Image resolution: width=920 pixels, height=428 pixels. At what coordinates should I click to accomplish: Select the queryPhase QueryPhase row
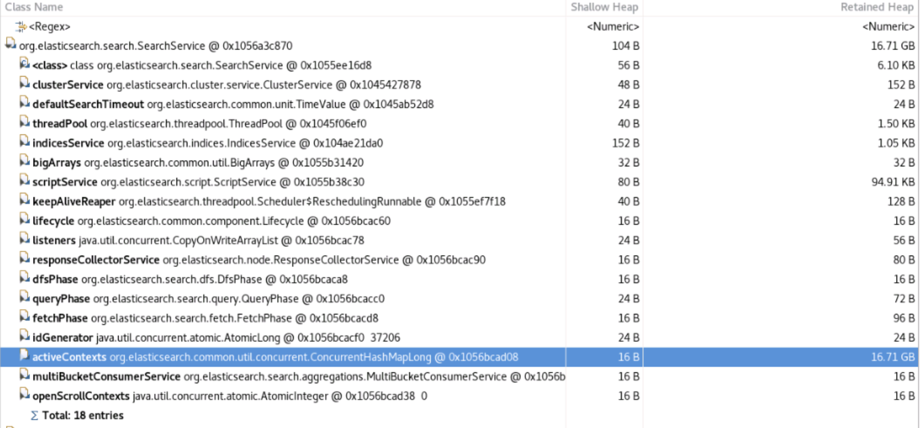coord(460,299)
